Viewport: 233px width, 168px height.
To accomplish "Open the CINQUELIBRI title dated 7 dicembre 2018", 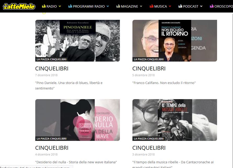I will pos(52,69).
